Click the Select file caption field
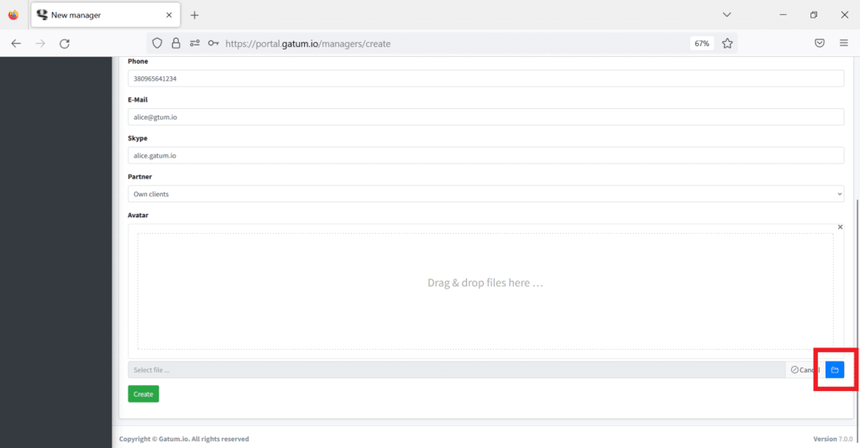This screenshot has height=448, width=860. point(456,370)
